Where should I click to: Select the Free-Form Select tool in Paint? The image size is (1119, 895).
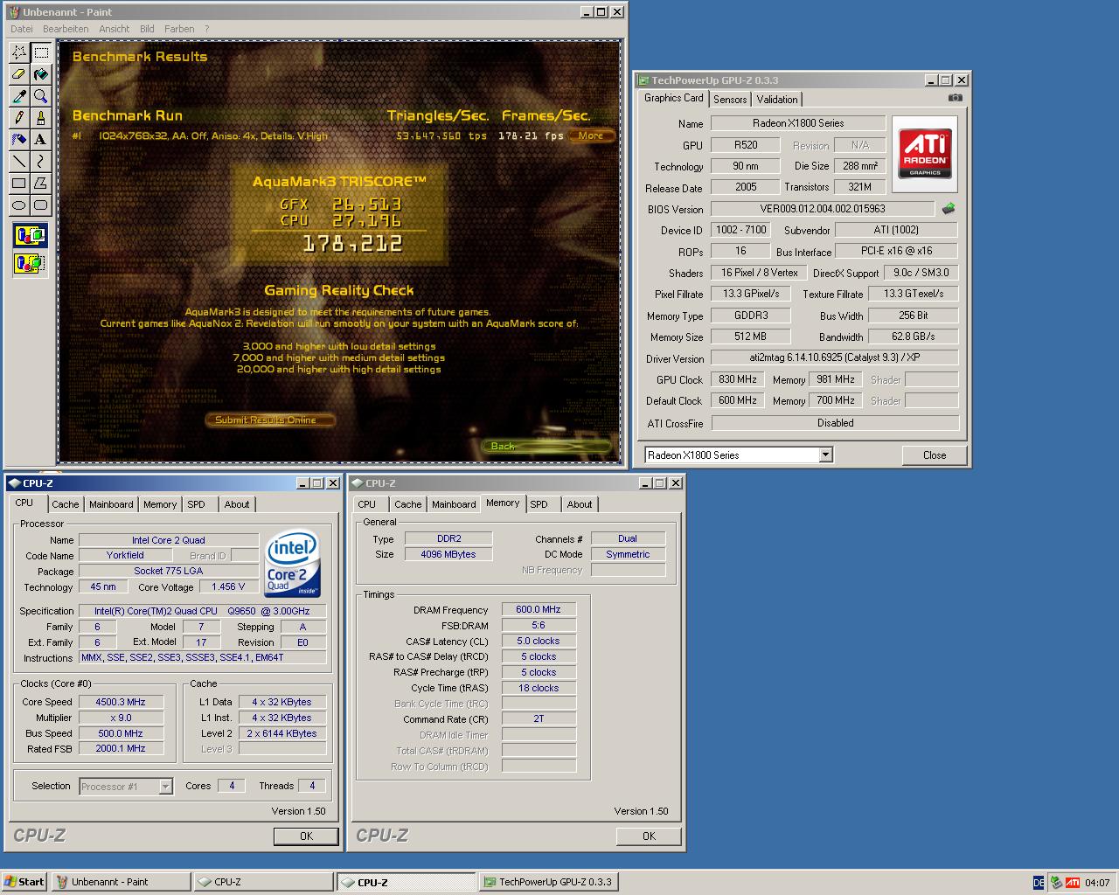(x=18, y=52)
